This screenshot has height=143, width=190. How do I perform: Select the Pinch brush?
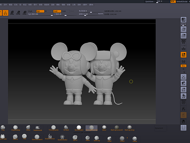[x=135, y=139]
